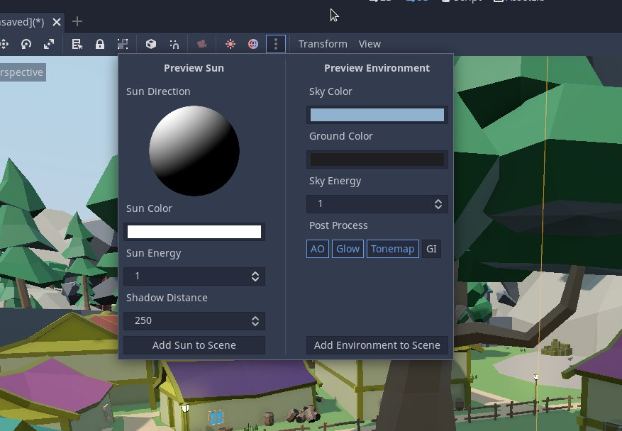Open the Transform menu
The width and height of the screenshot is (622, 431).
coord(322,44)
